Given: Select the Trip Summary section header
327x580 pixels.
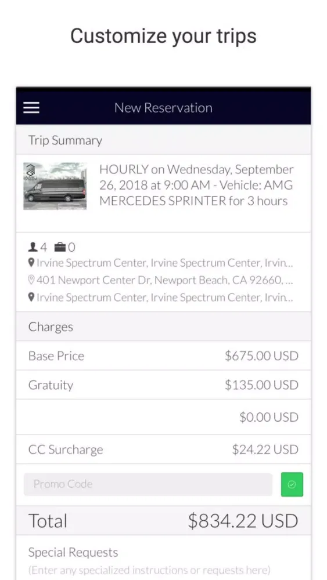Looking at the screenshot, I should coord(163,140).
